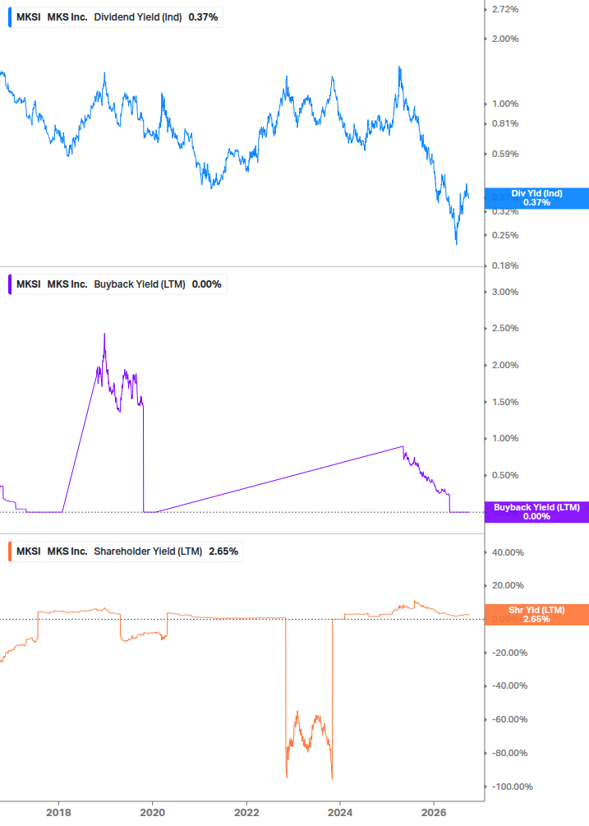Screen dimensions: 589x826
Task: Click the -80.00% tick on shareholder yield axis
Action: [x=509, y=754]
